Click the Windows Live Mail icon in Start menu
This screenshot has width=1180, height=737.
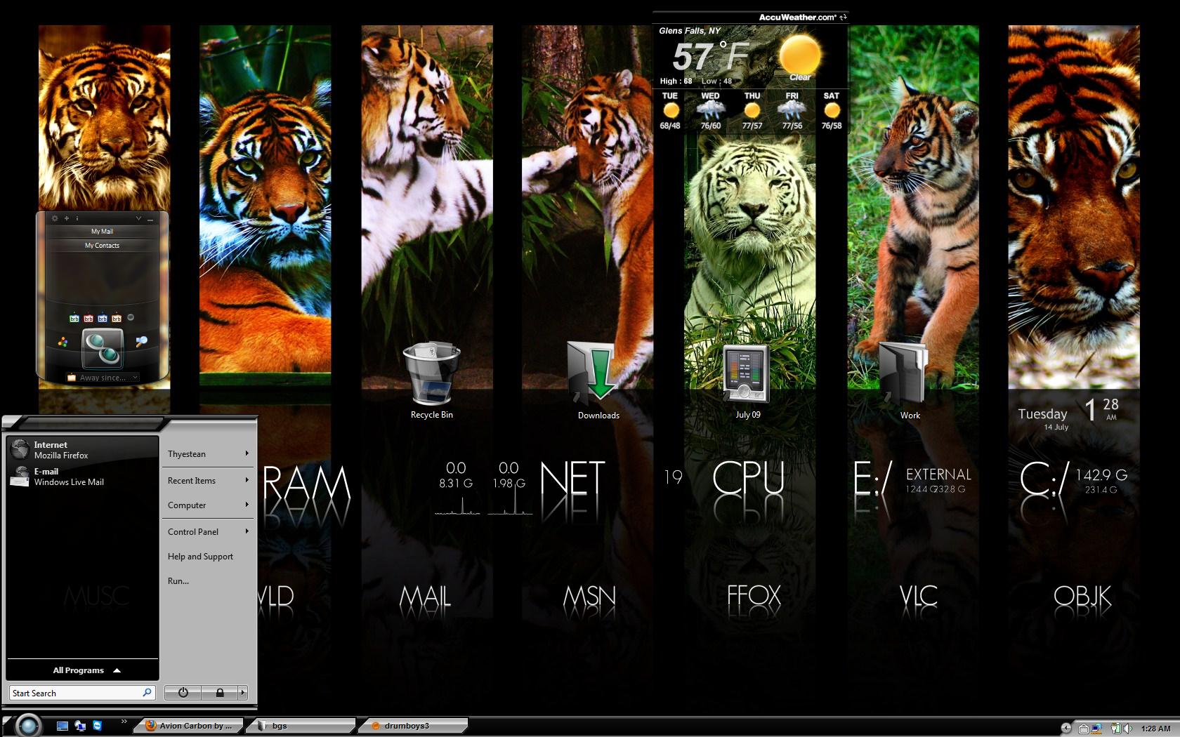[20, 477]
